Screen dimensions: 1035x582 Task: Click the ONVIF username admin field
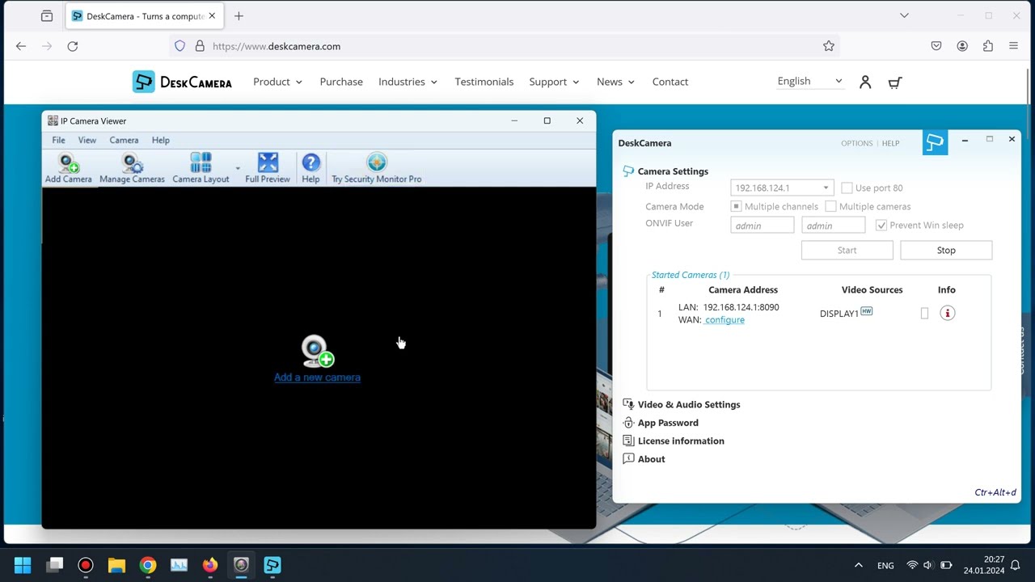click(762, 226)
